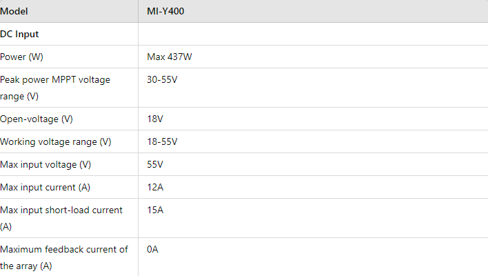Click Working voltage range (V) label
The image size is (488, 276).
56,141
